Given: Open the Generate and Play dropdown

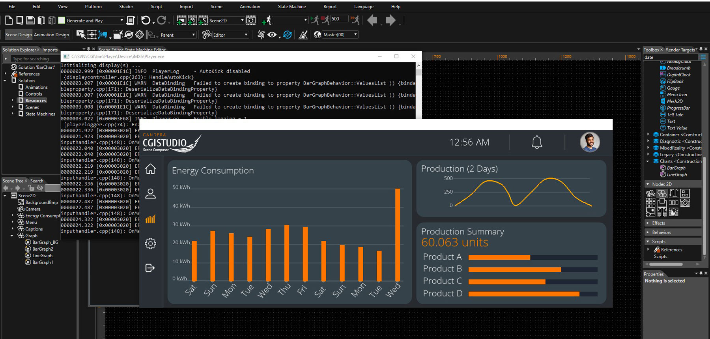Looking at the screenshot, I should tap(121, 21).
